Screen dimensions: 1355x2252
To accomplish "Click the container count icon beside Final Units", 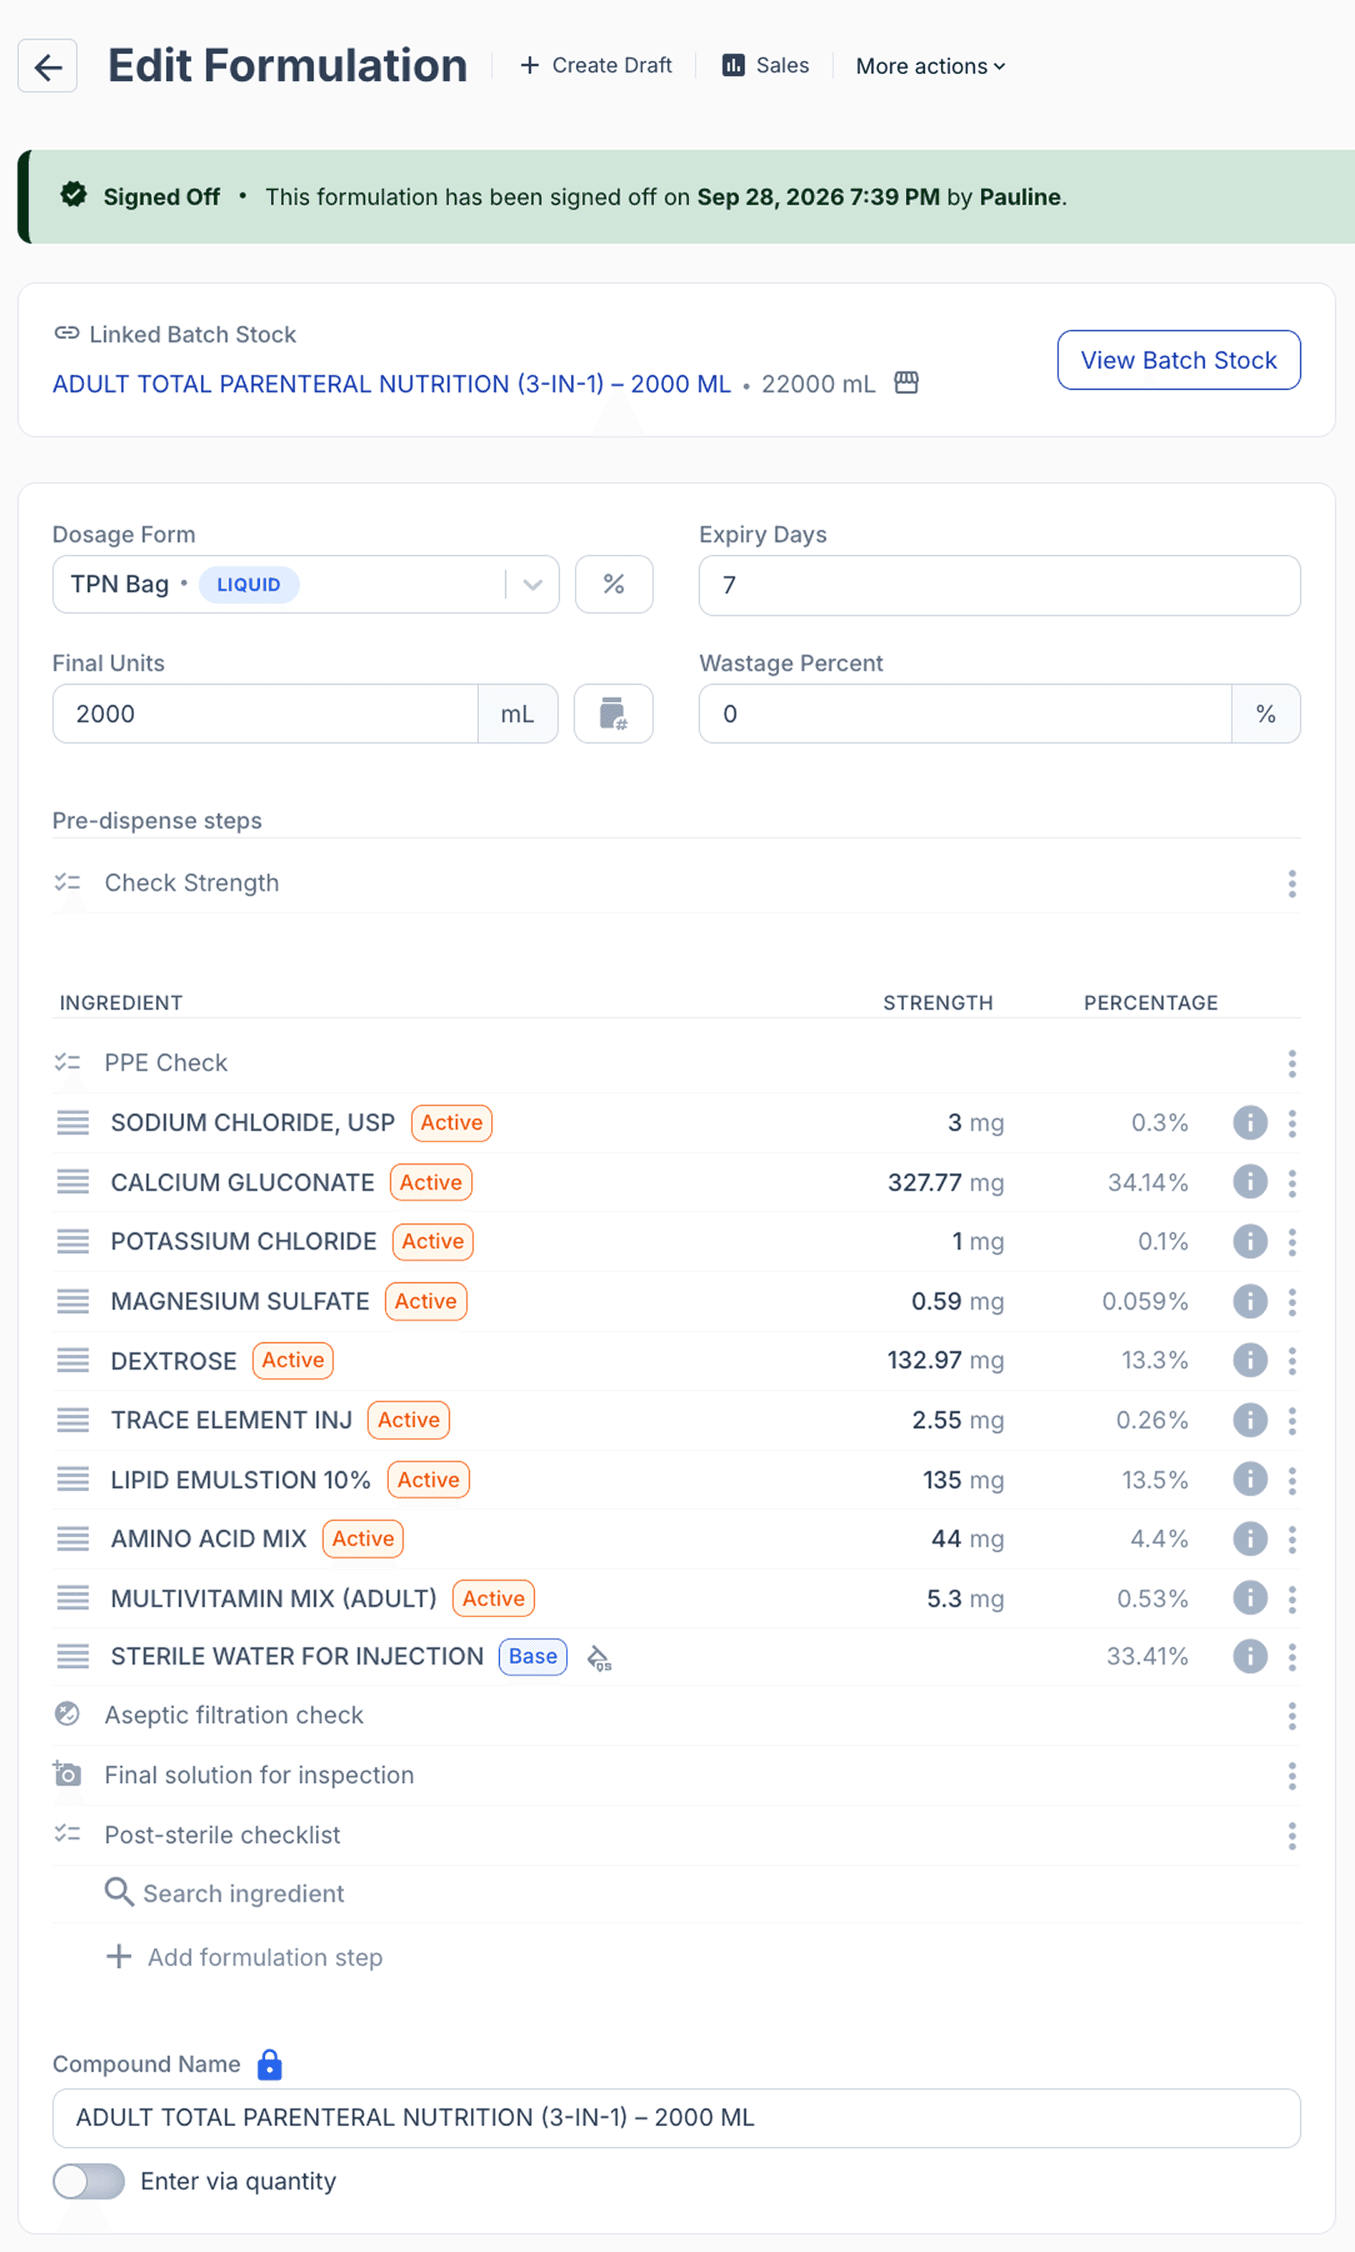I will coord(613,714).
